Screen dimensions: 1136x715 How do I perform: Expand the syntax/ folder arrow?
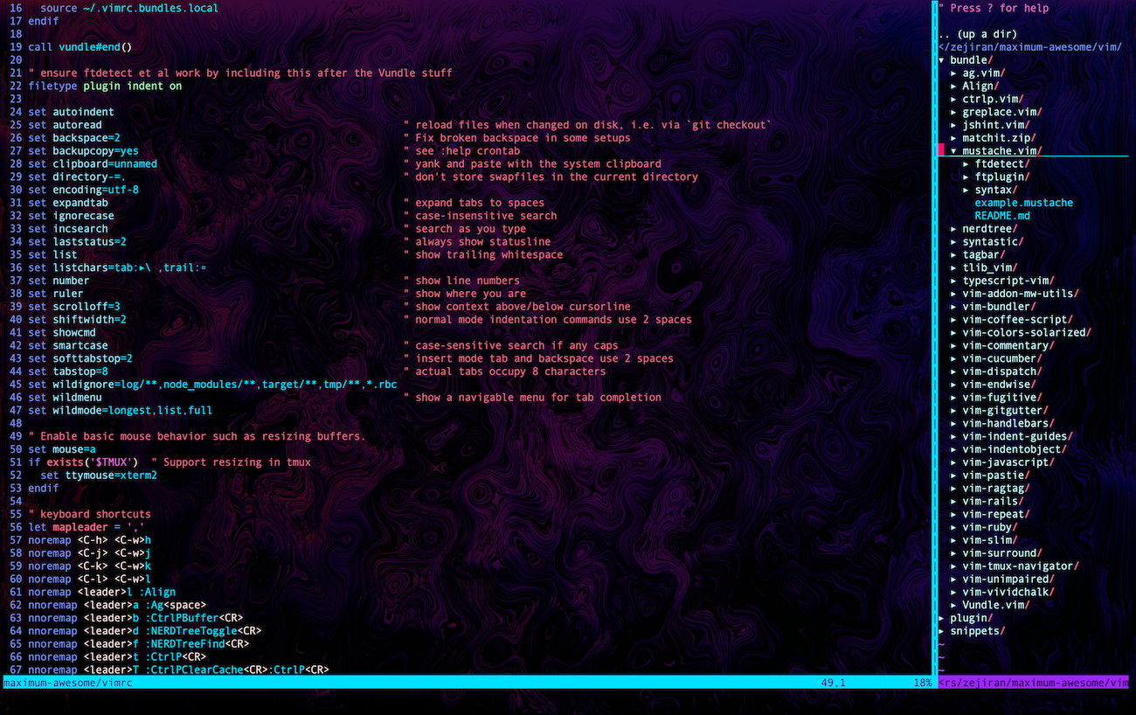pos(966,190)
